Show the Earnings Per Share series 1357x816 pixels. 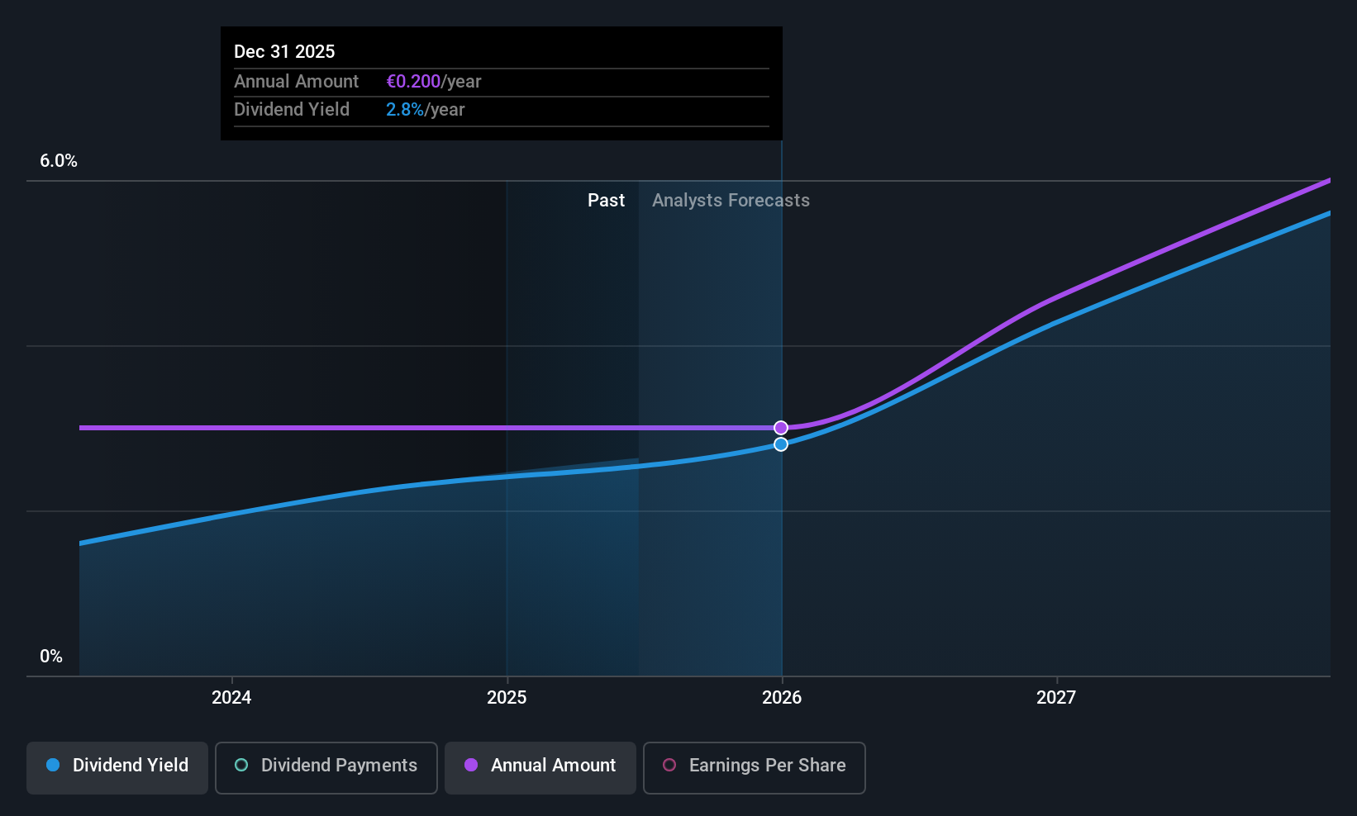[754, 767]
